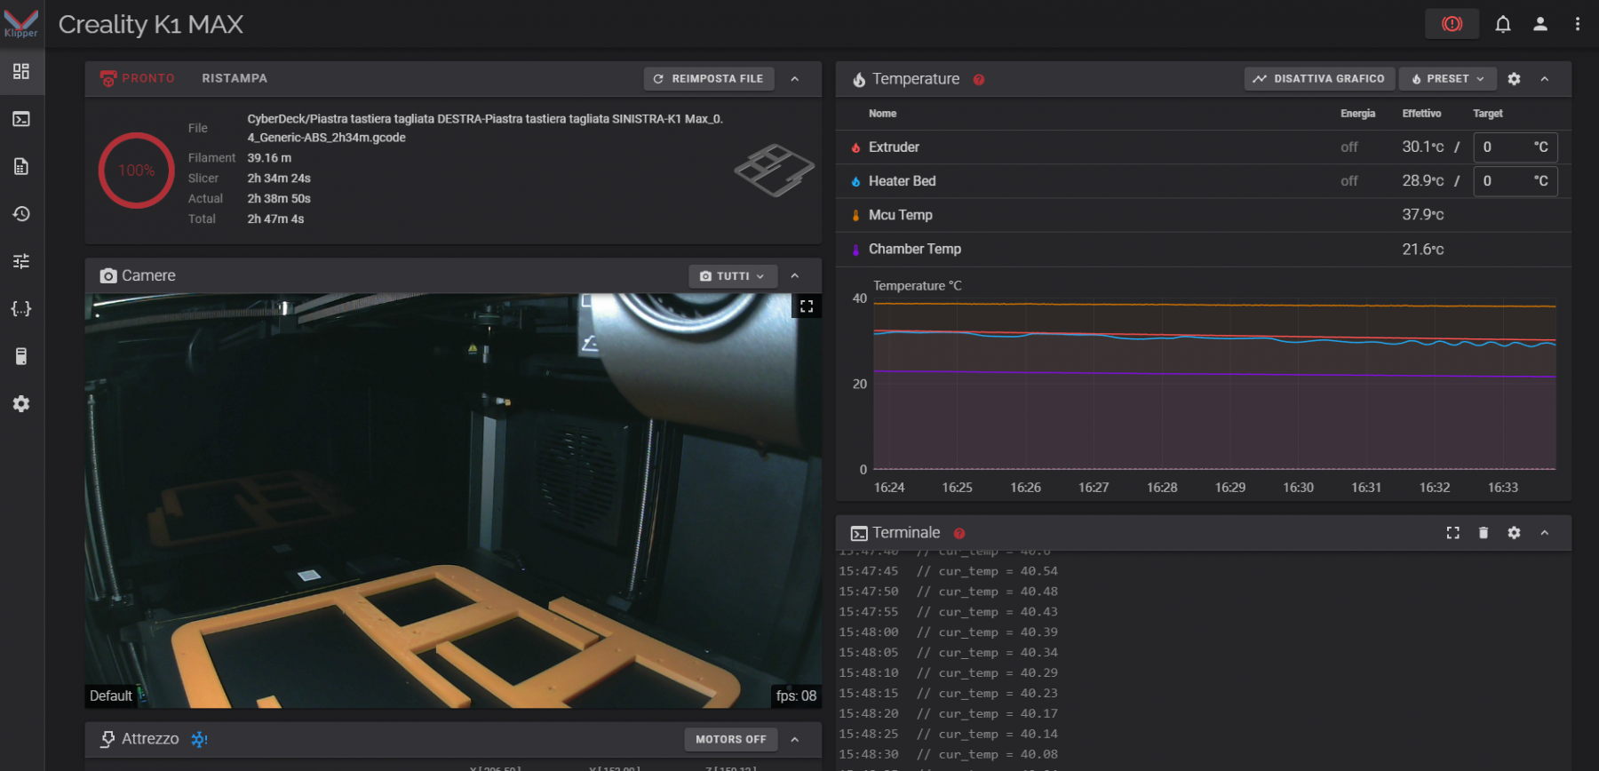Click the Creality K1 MAX title
This screenshot has height=771, width=1599.
tap(151, 25)
